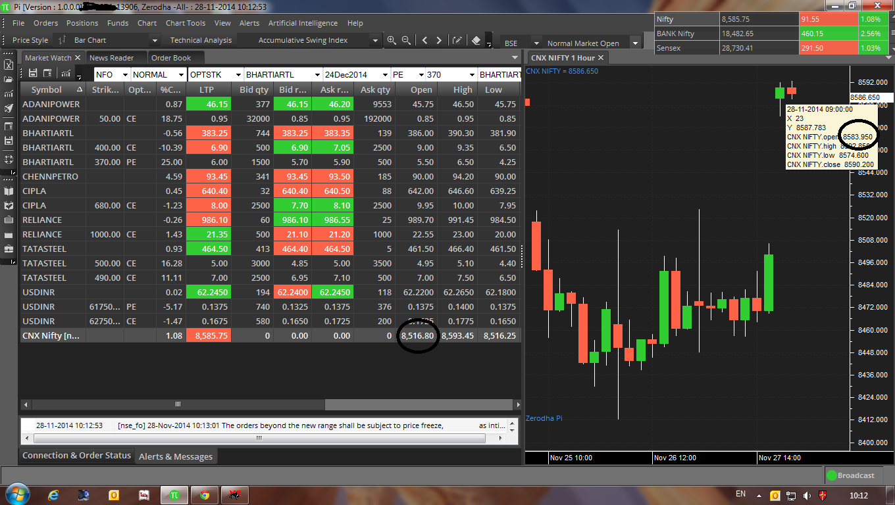Zoom in on the chart
This screenshot has height=505, width=895.
pyautogui.click(x=392, y=40)
